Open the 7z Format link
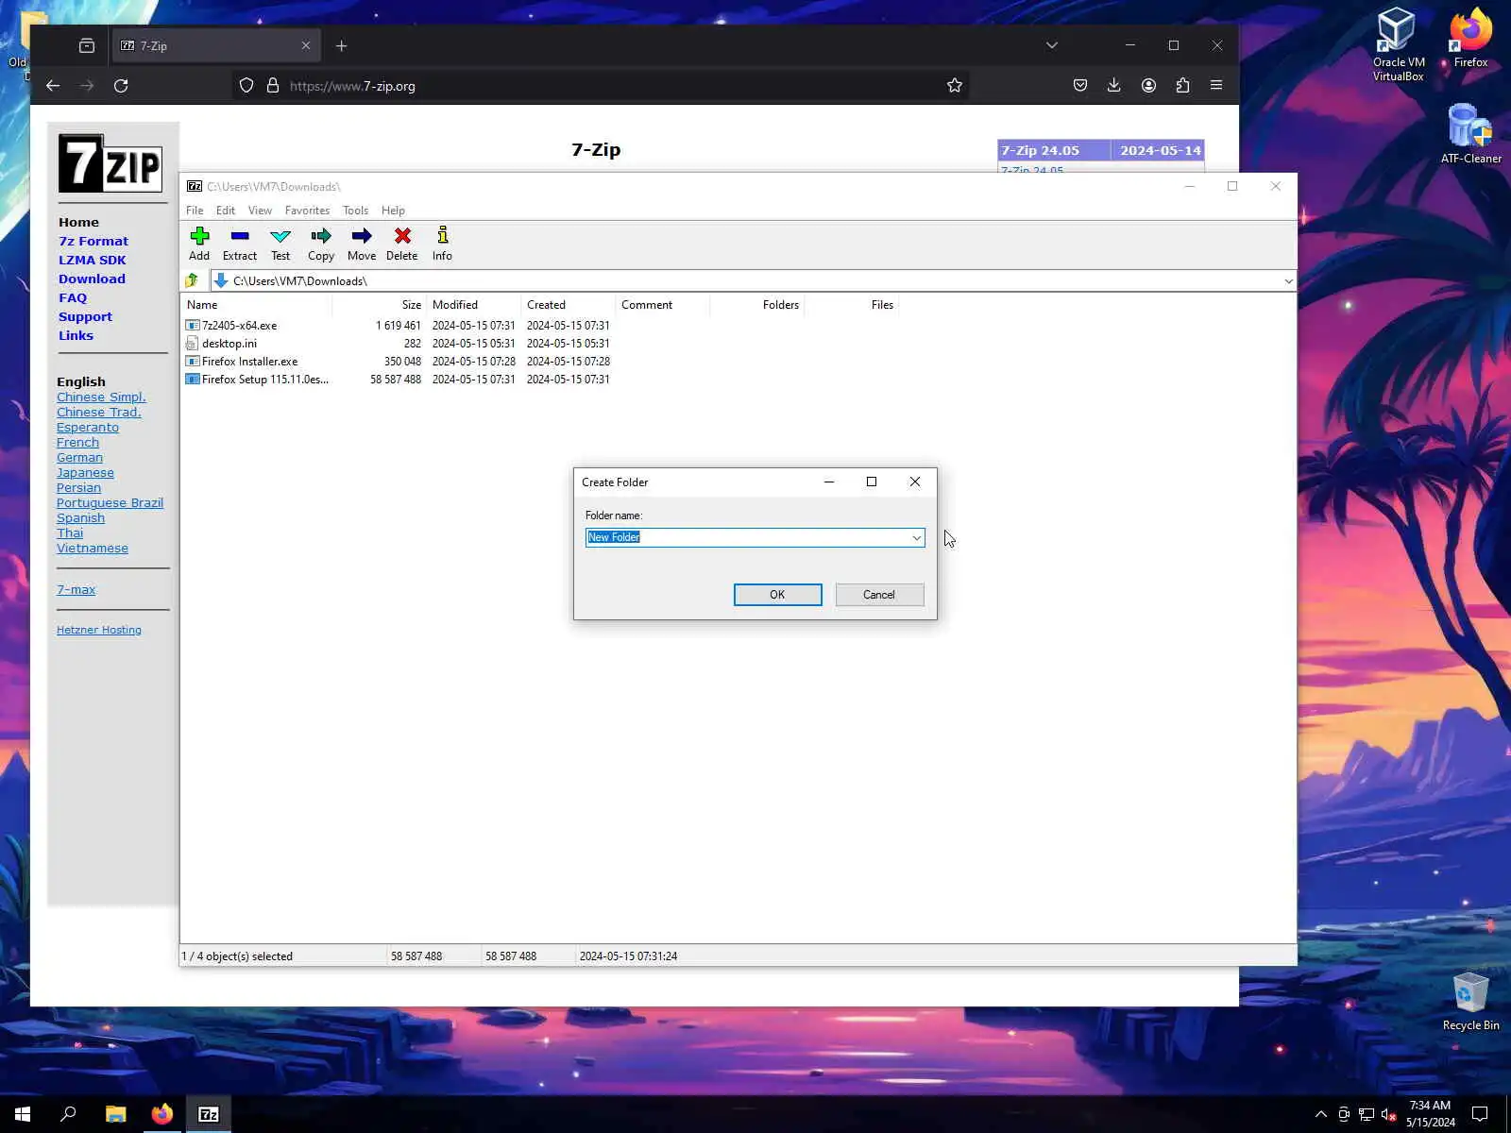1511x1133 pixels. (x=93, y=241)
